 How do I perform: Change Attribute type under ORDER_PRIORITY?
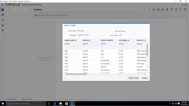(x=103, y=44)
